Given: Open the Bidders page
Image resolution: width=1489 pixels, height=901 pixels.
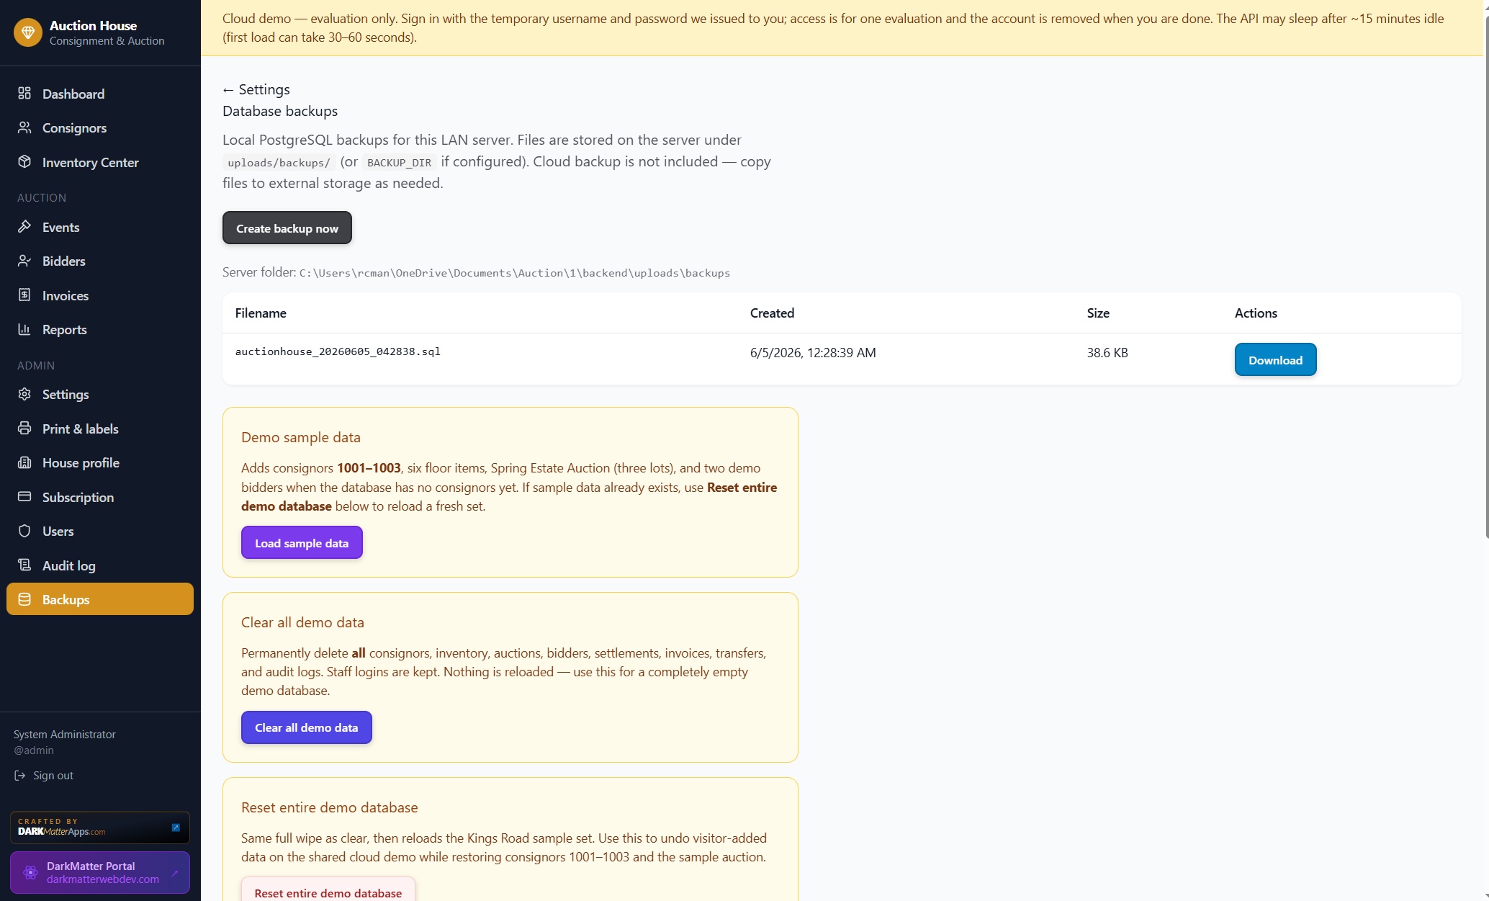Looking at the screenshot, I should (x=100, y=261).
